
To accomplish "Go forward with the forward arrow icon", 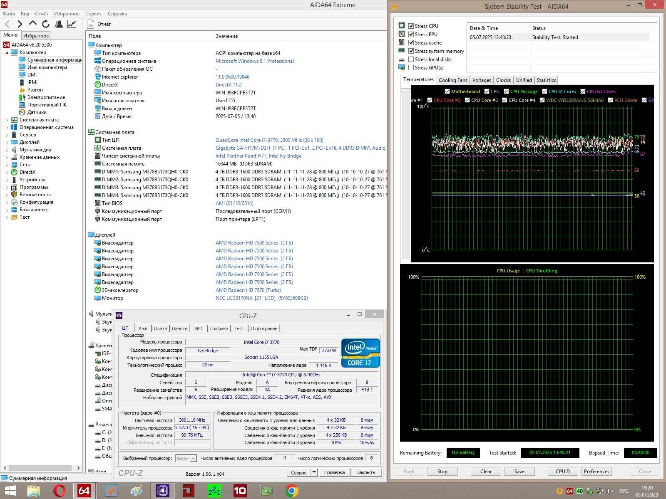I will click(x=20, y=24).
